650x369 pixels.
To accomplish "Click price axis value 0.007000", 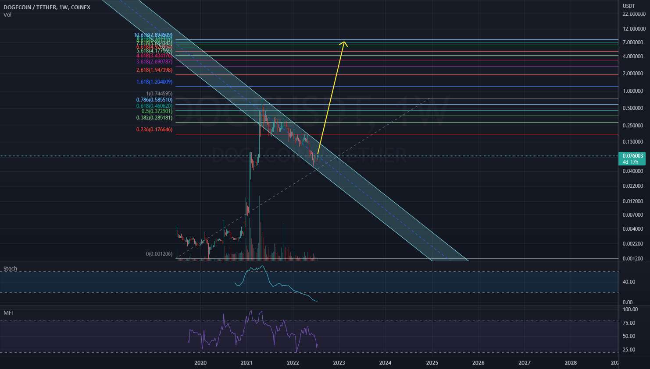I will 633,215.
